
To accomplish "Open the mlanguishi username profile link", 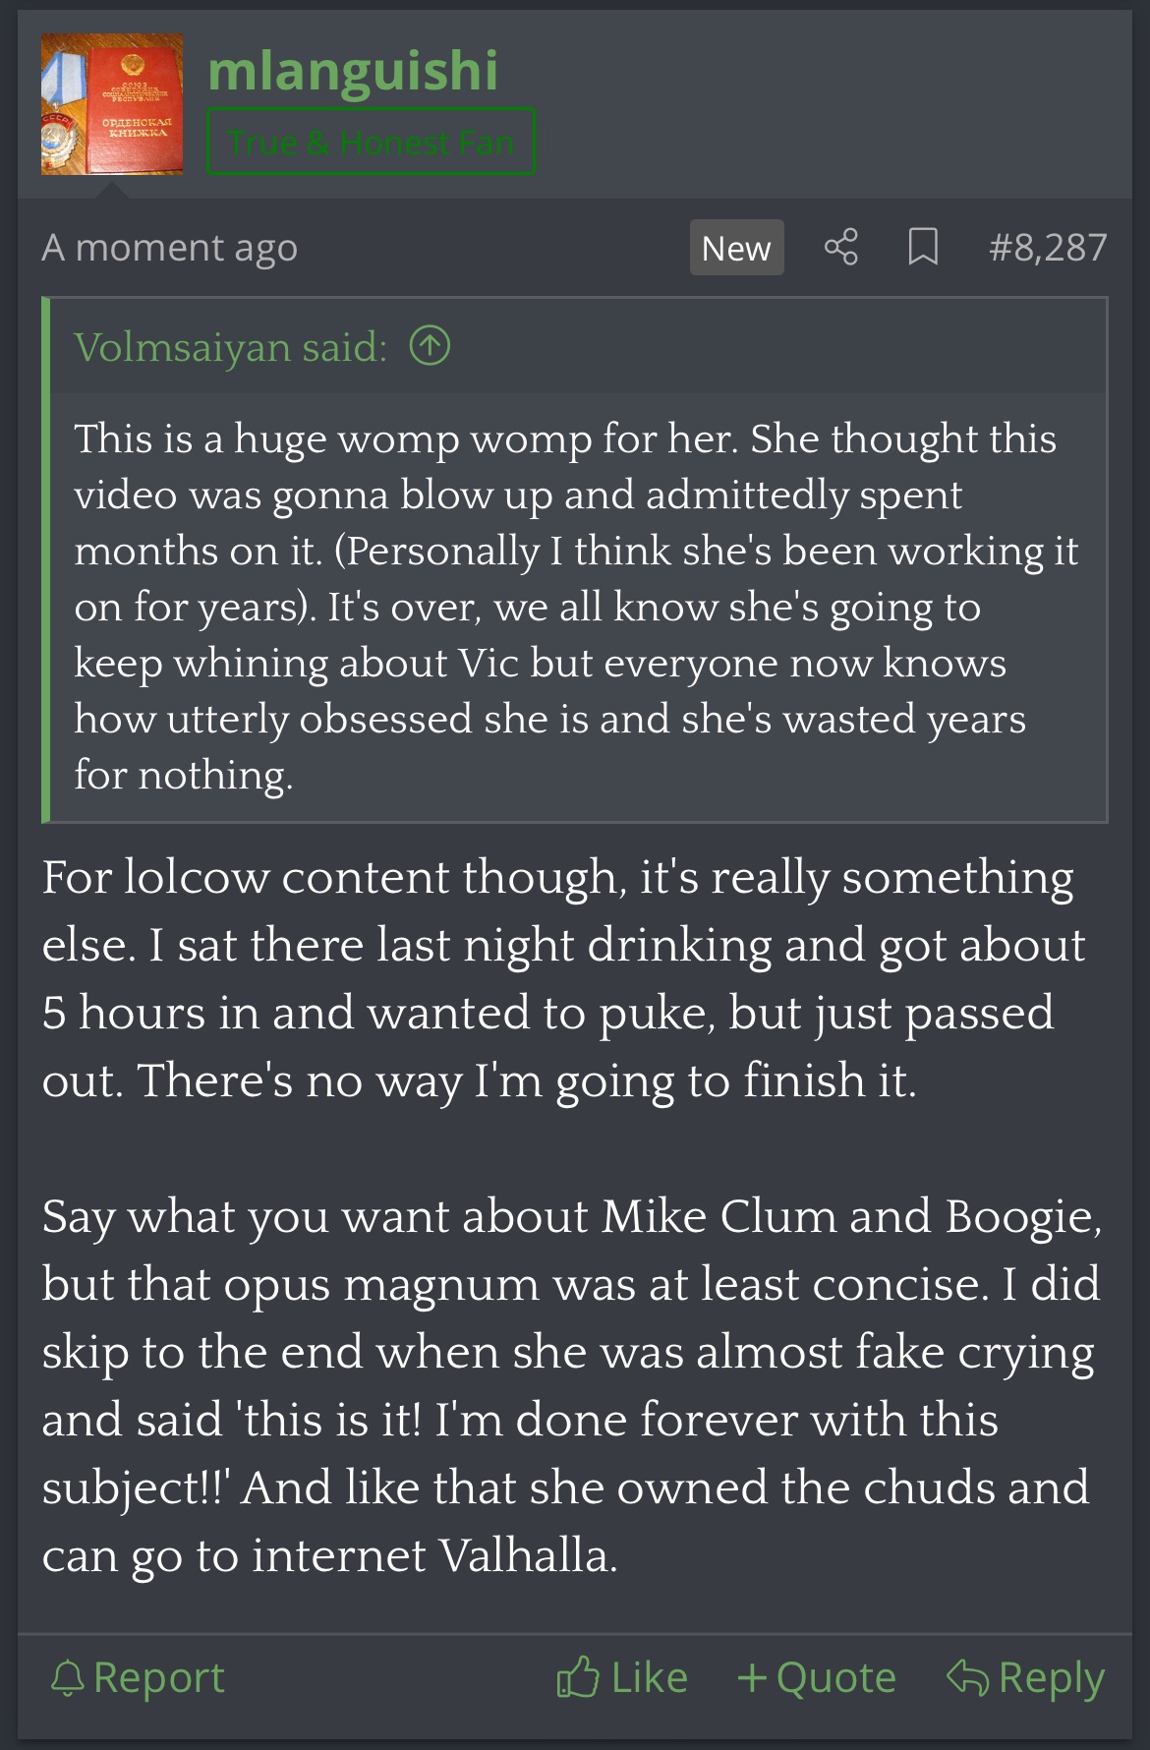I will pos(353,70).
